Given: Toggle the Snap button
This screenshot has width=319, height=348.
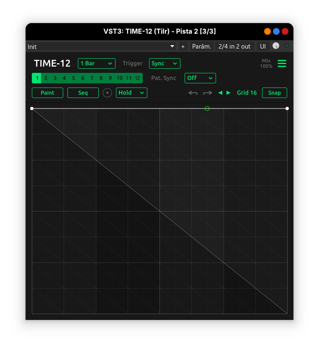Looking at the screenshot, I should (x=274, y=93).
